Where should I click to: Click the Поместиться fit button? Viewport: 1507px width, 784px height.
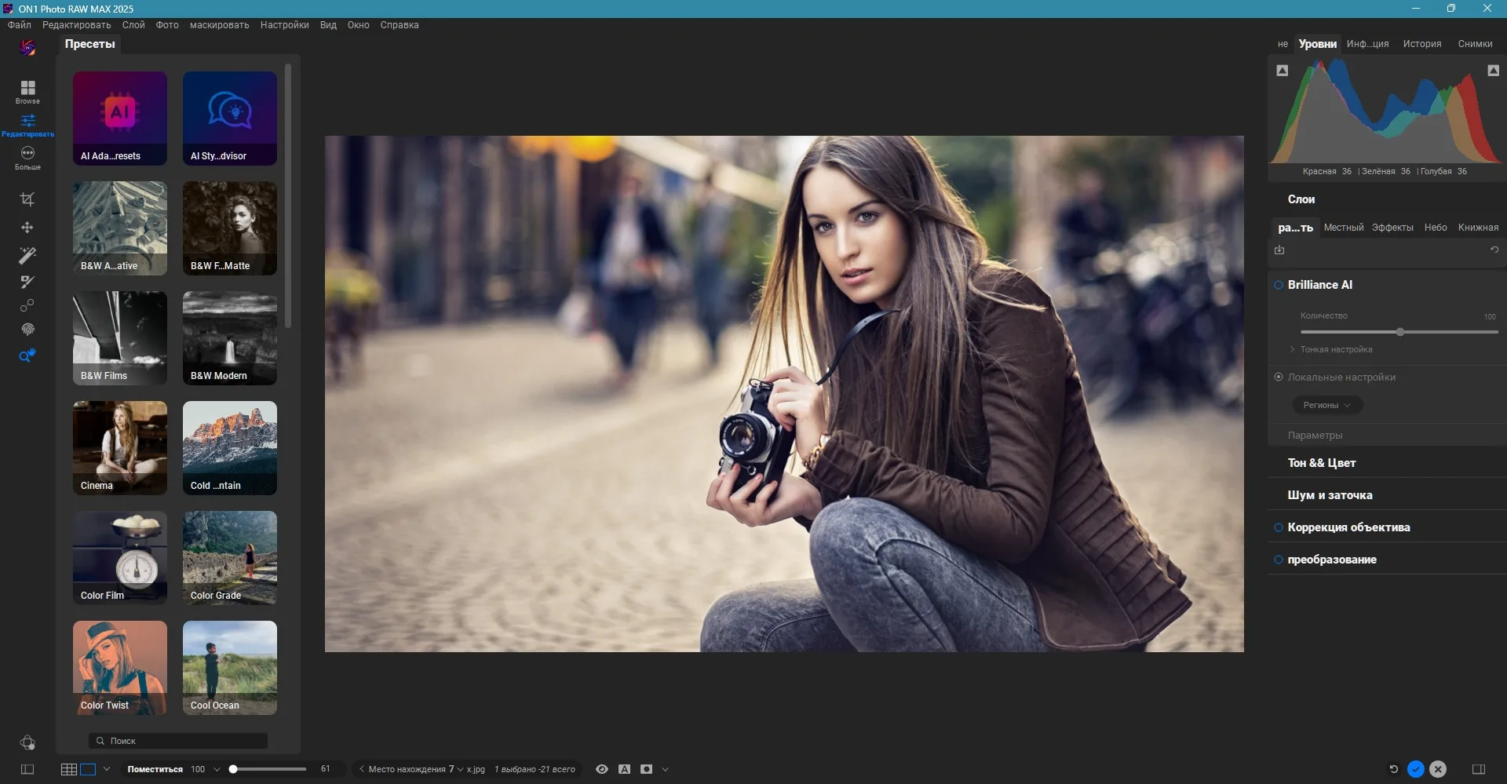click(x=155, y=769)
